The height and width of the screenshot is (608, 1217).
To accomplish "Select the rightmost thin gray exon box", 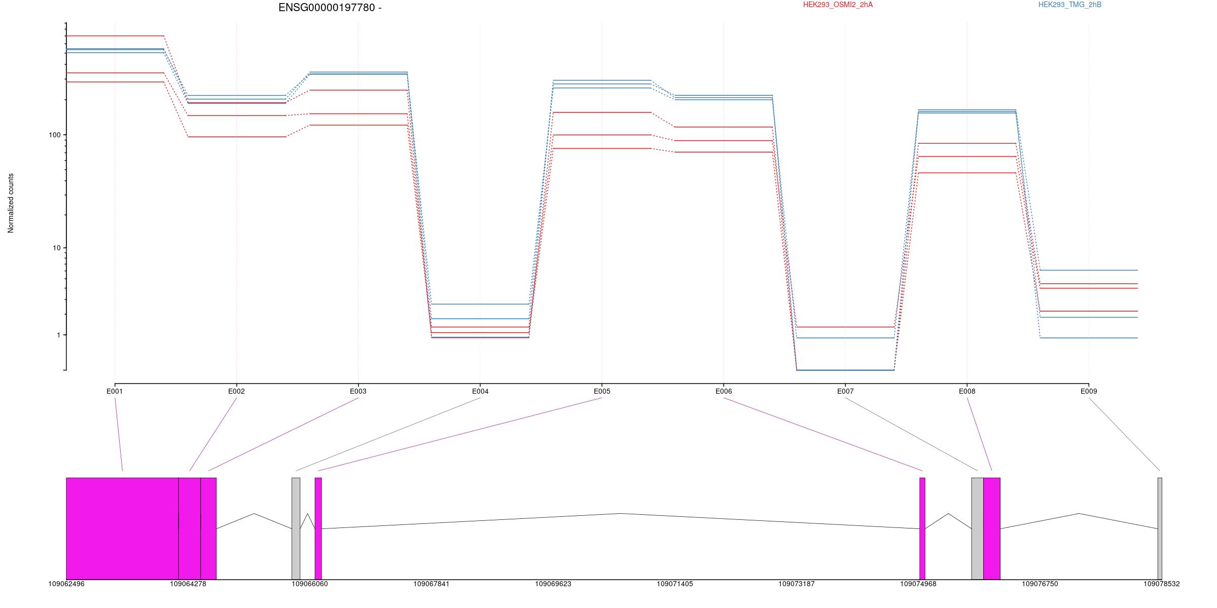I will [x=1160, y=528].
